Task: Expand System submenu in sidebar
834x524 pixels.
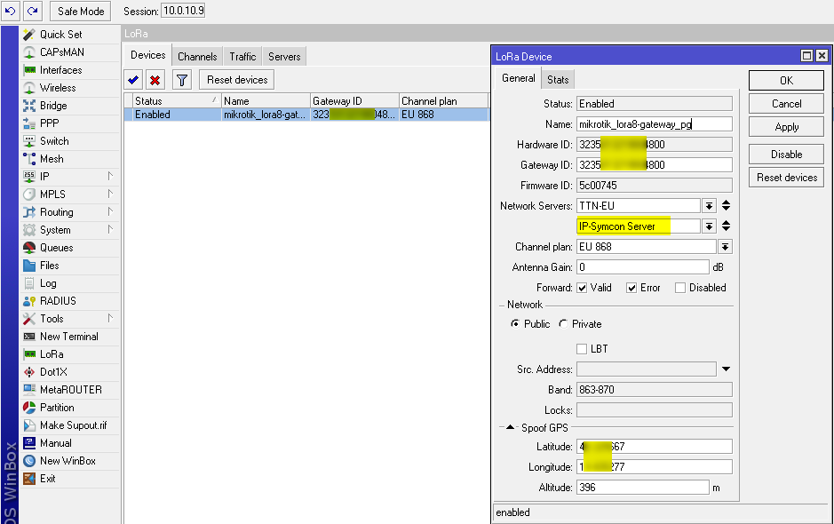Action: [x=110, y=230]
